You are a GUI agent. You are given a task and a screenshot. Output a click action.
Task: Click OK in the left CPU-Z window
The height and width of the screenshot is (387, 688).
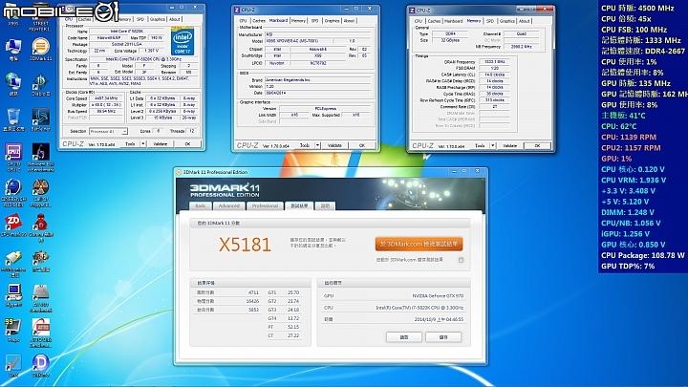(187, 144)
